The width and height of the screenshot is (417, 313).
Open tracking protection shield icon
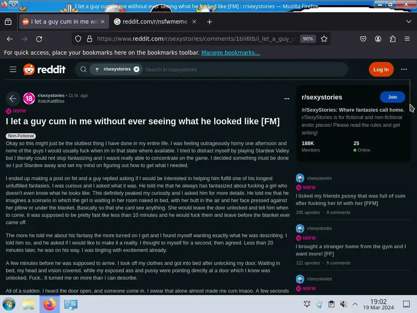coord(78,39)
